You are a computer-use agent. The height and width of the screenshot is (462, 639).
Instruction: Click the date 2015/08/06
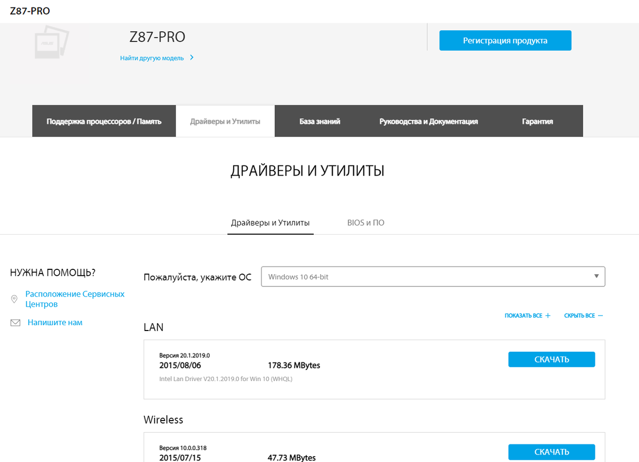coord(180,366)
